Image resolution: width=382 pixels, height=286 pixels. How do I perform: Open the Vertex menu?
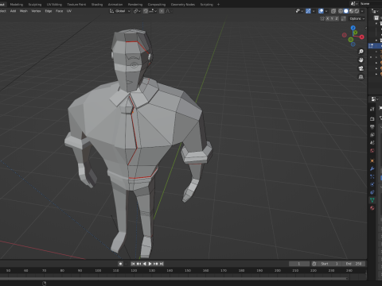36,11
